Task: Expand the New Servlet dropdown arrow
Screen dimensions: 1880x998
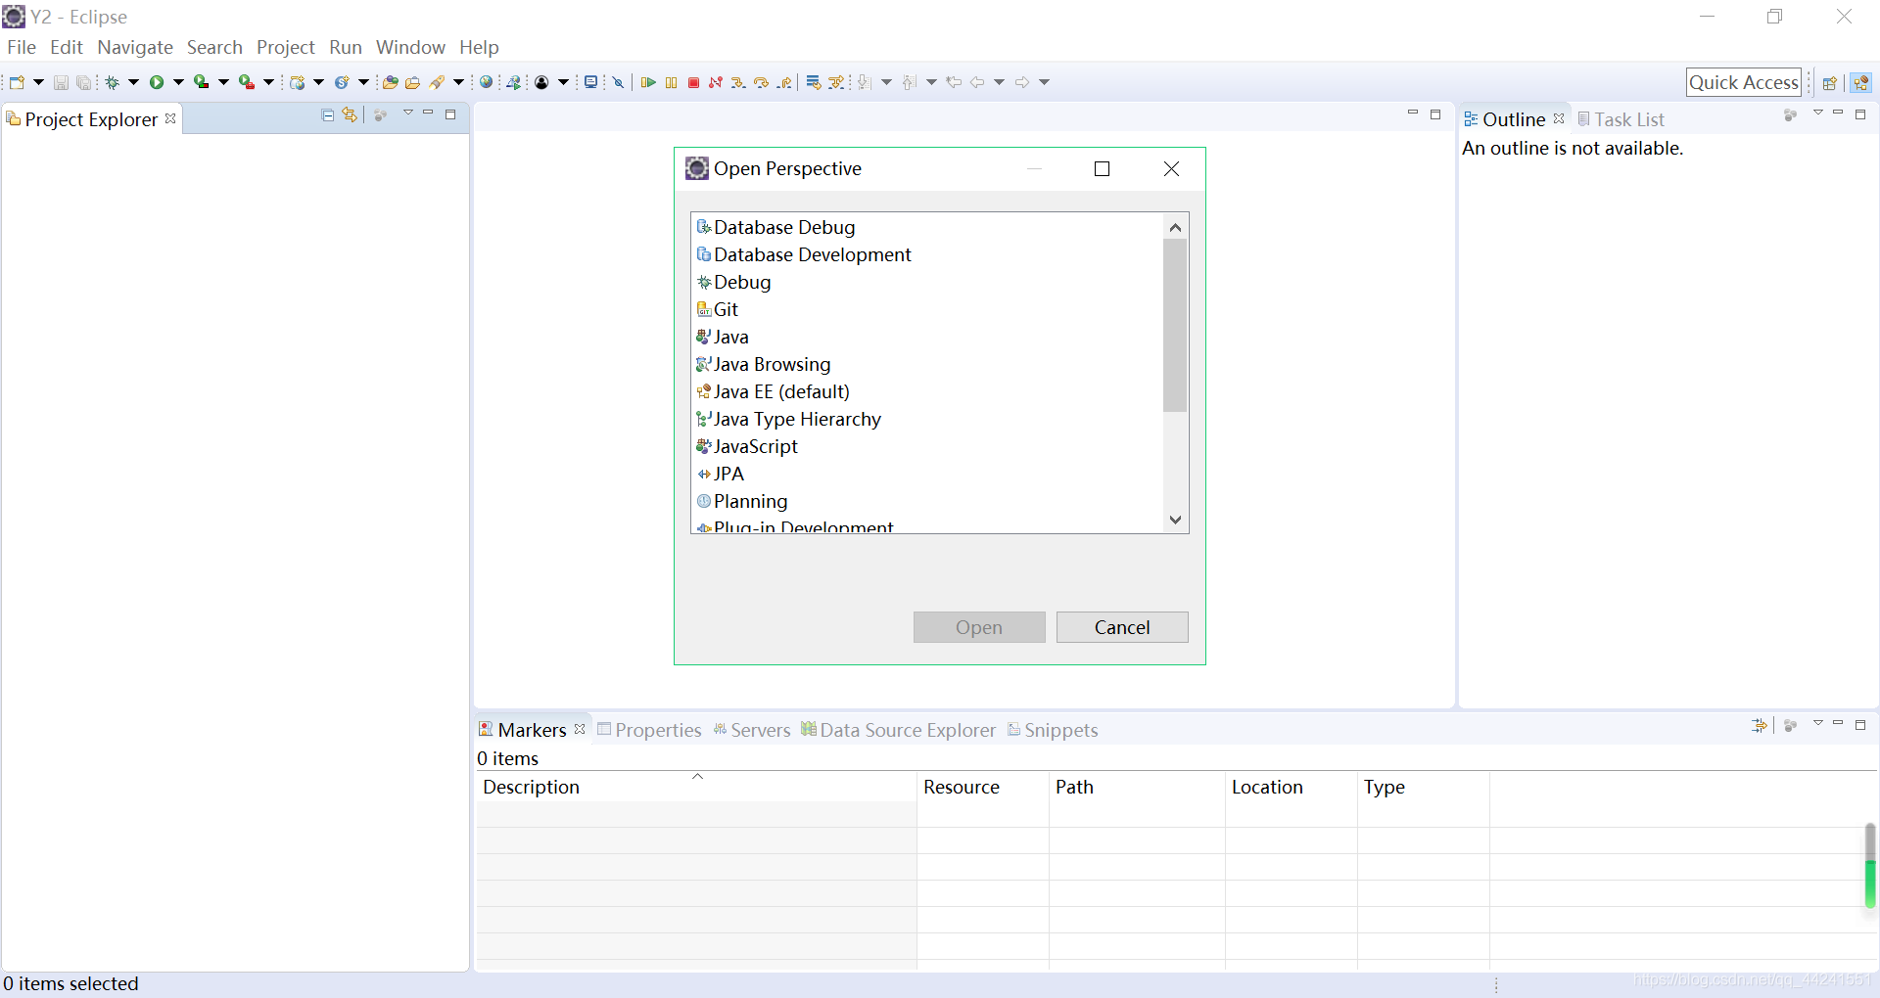Action: pyautogui.click(x=363, y=82)
